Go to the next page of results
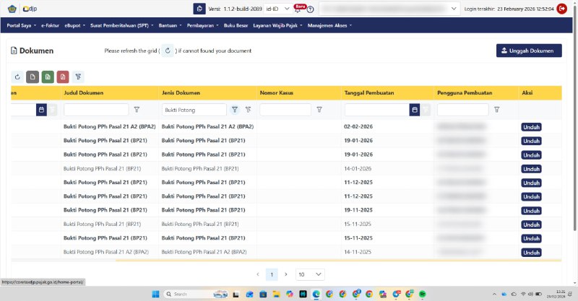The width and height of the screenshot is (578, 301). (285, 274)
